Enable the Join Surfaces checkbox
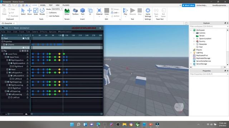This screenshot has width=229, height=128. [47, 16]
